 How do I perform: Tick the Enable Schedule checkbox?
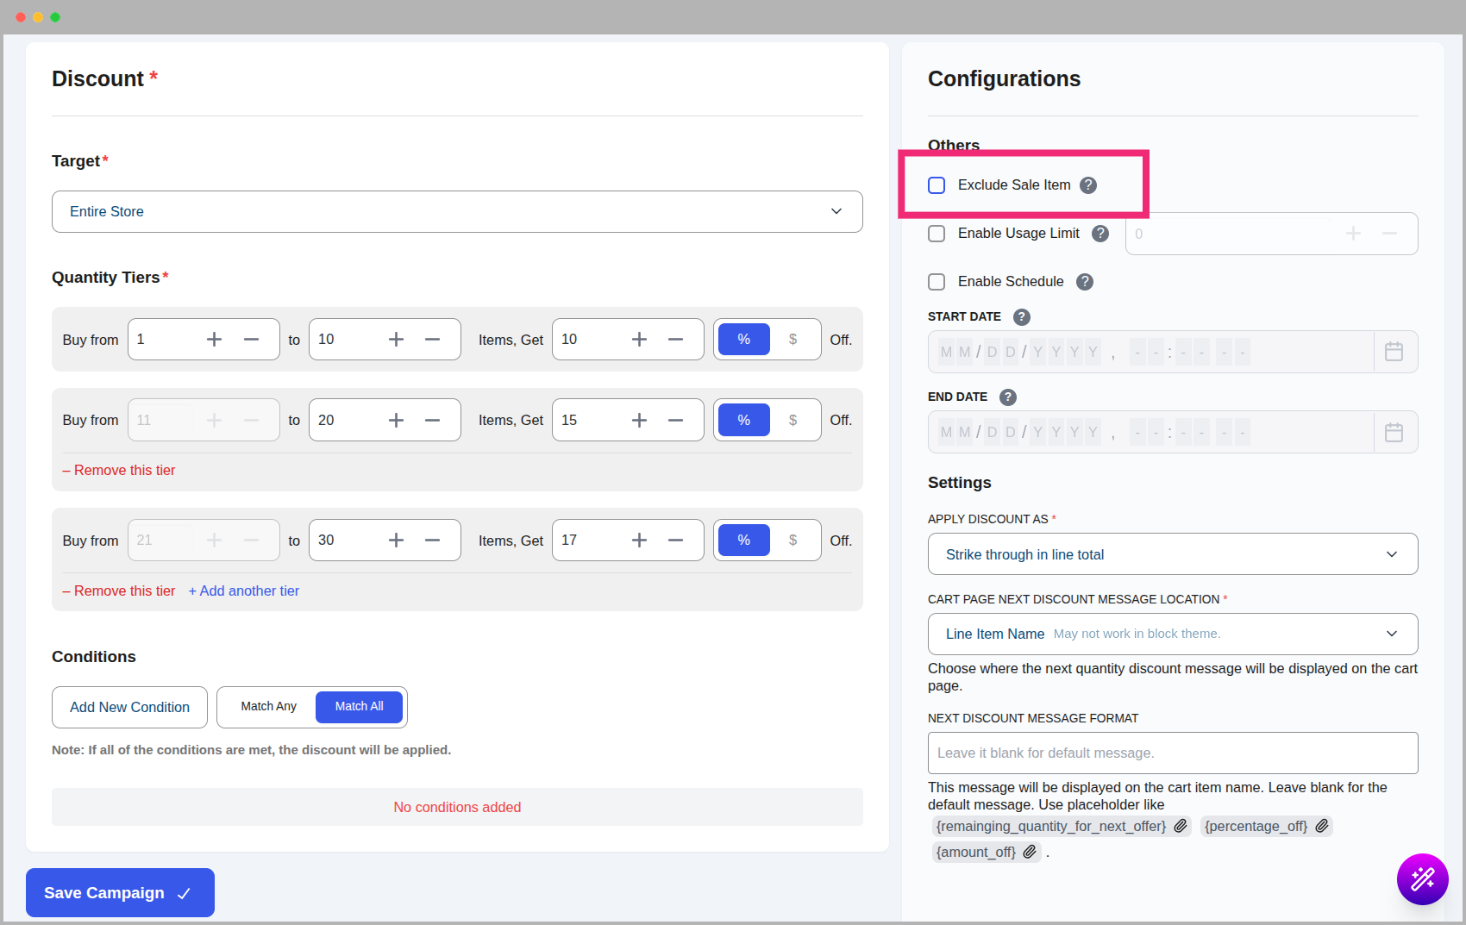click(x=937, y=282)
